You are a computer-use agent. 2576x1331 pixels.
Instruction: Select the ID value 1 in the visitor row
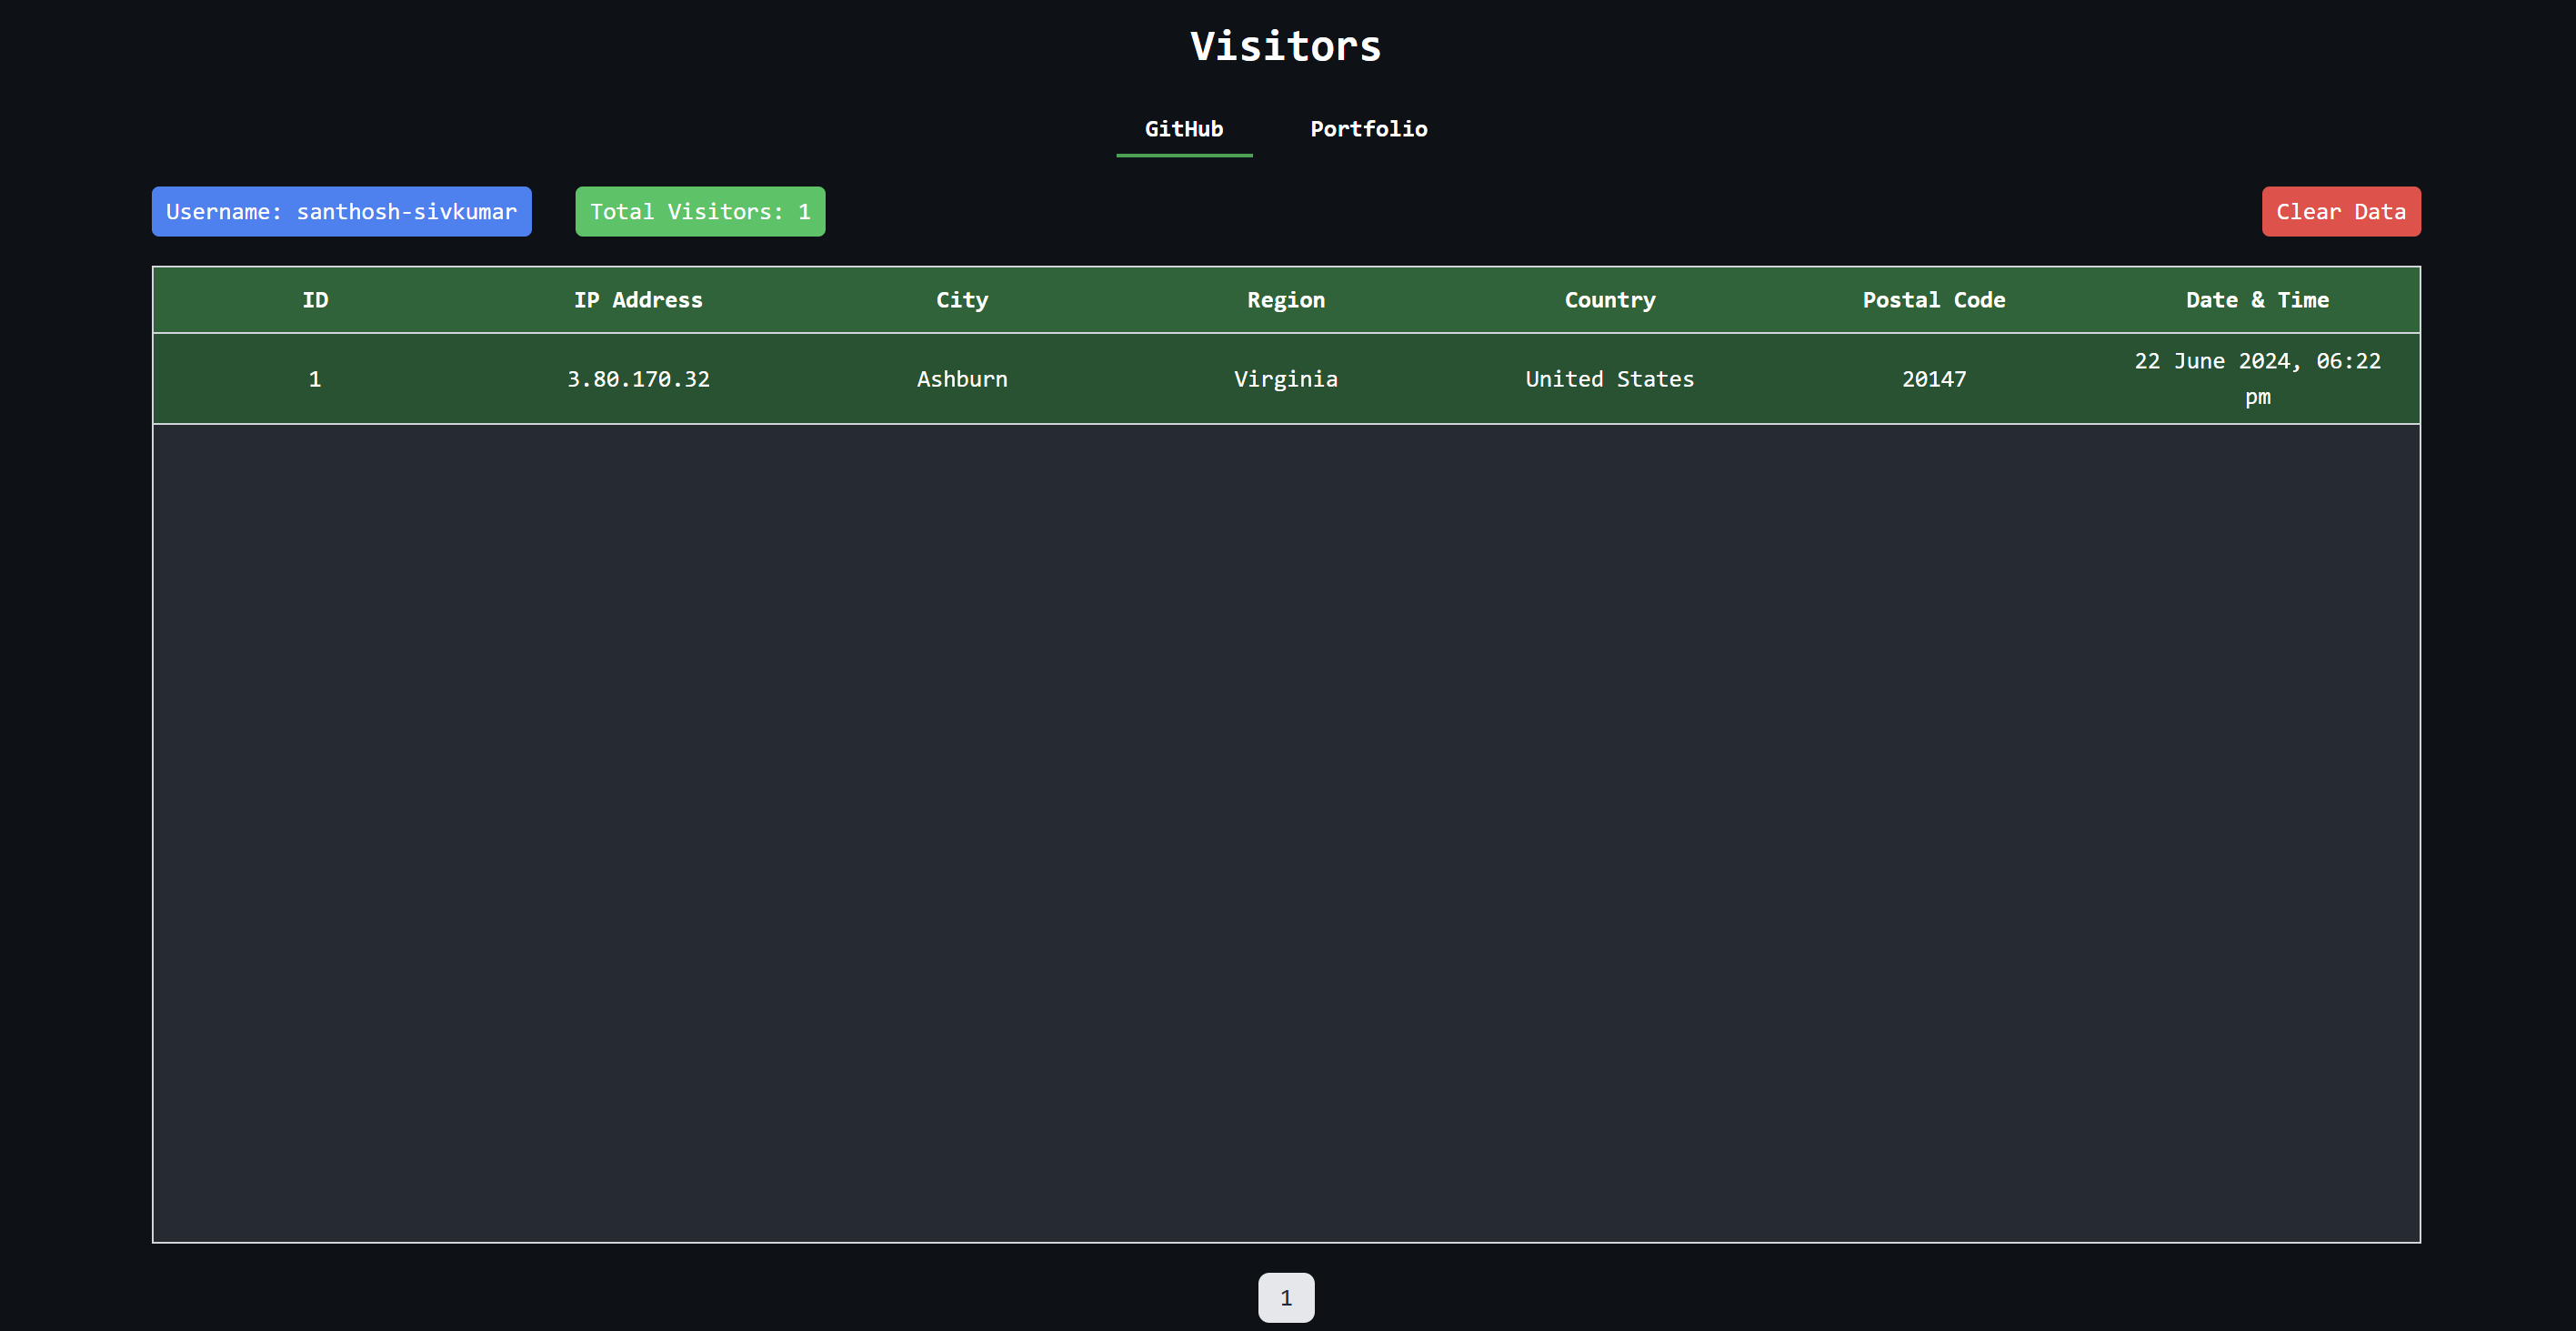click(x=315, y=379)
